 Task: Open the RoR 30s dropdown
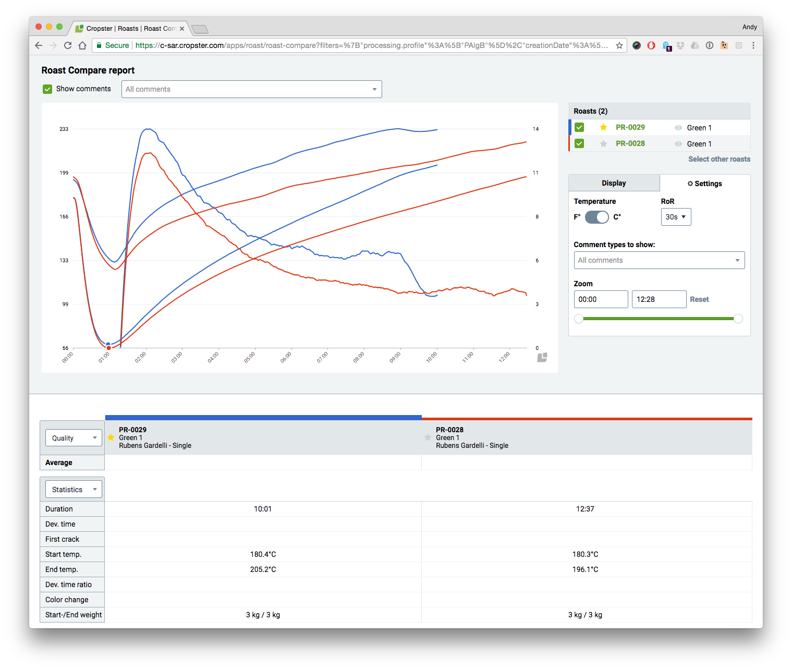pos(676,217)
